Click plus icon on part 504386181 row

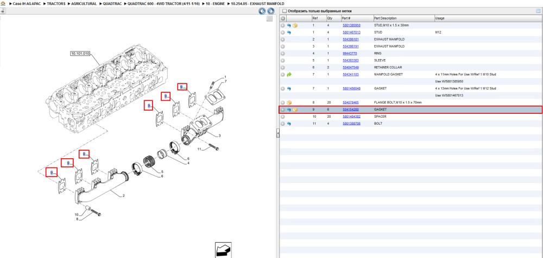point(283,40)
